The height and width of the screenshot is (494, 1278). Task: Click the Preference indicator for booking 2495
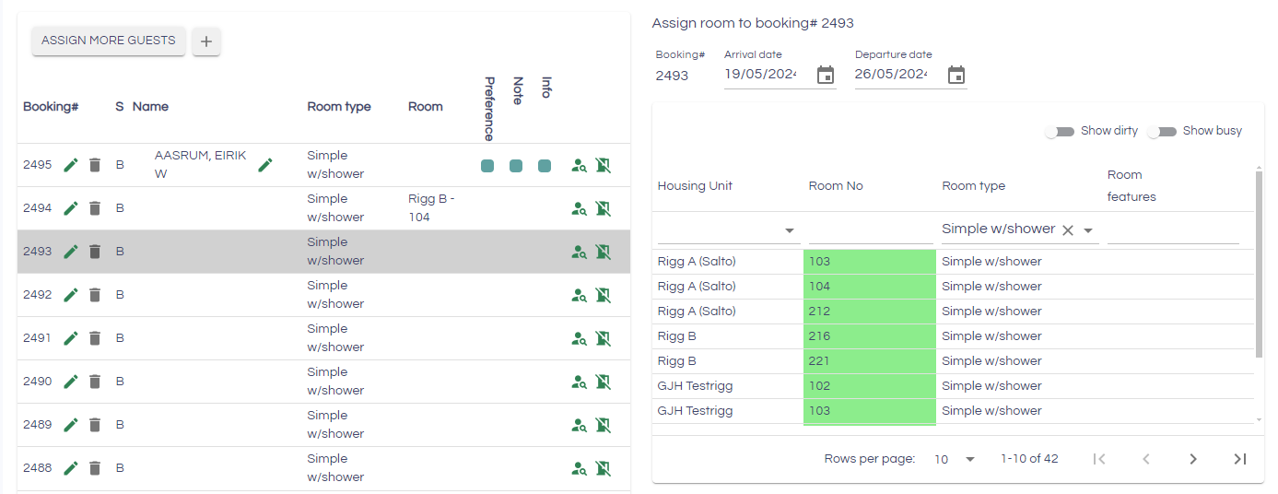[x=487, y=166]
